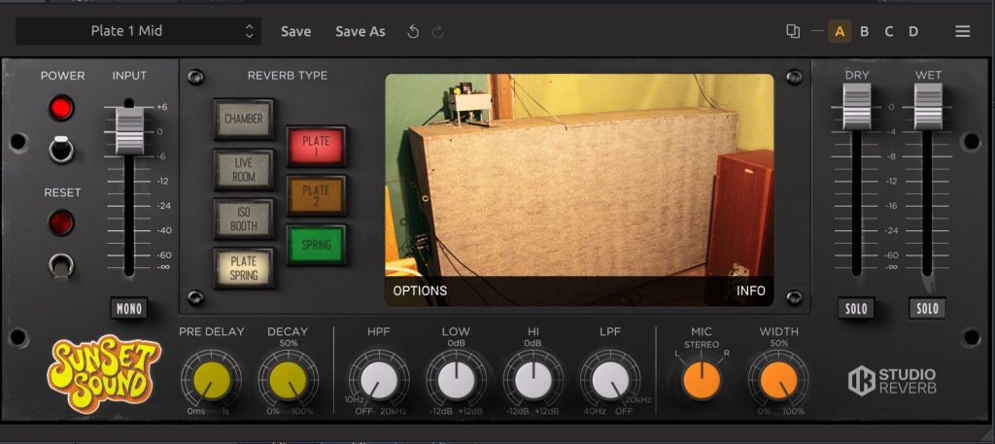The height and width of the screenshot is (444, 995).
Task: Switch to preset slot B
Action: click(x=864, y=31)
